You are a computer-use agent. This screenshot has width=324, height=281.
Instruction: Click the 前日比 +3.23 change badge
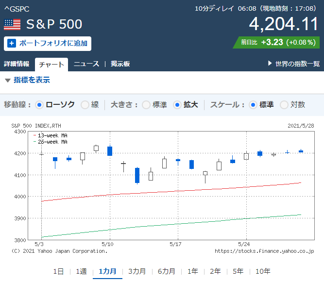276,43
